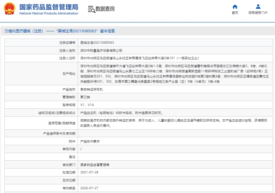275x193 pixels.
Task: Click the national emblem logo
Action: pyautogui.click(x=10, y=9)
